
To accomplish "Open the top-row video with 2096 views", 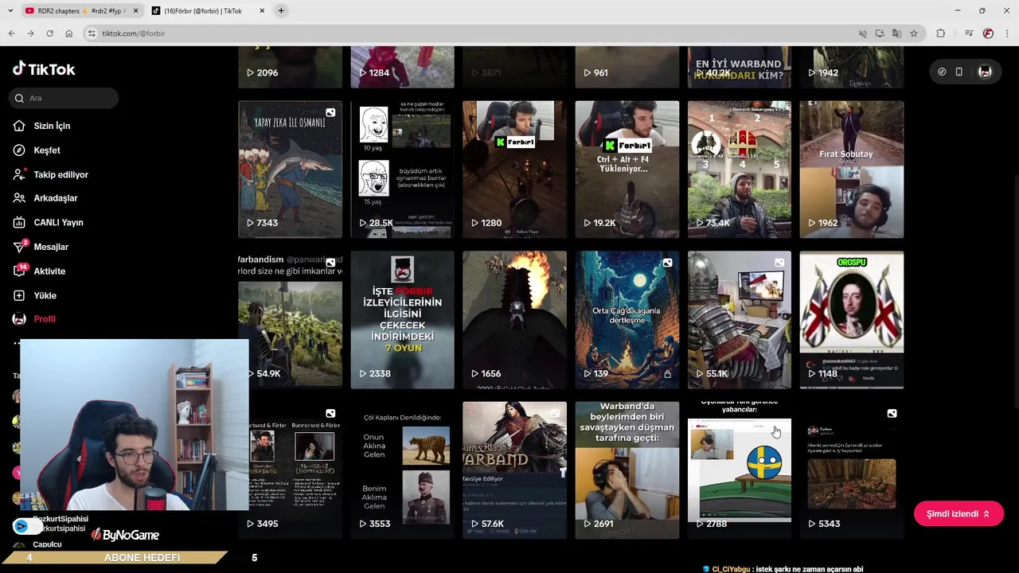I will point(290,67).
